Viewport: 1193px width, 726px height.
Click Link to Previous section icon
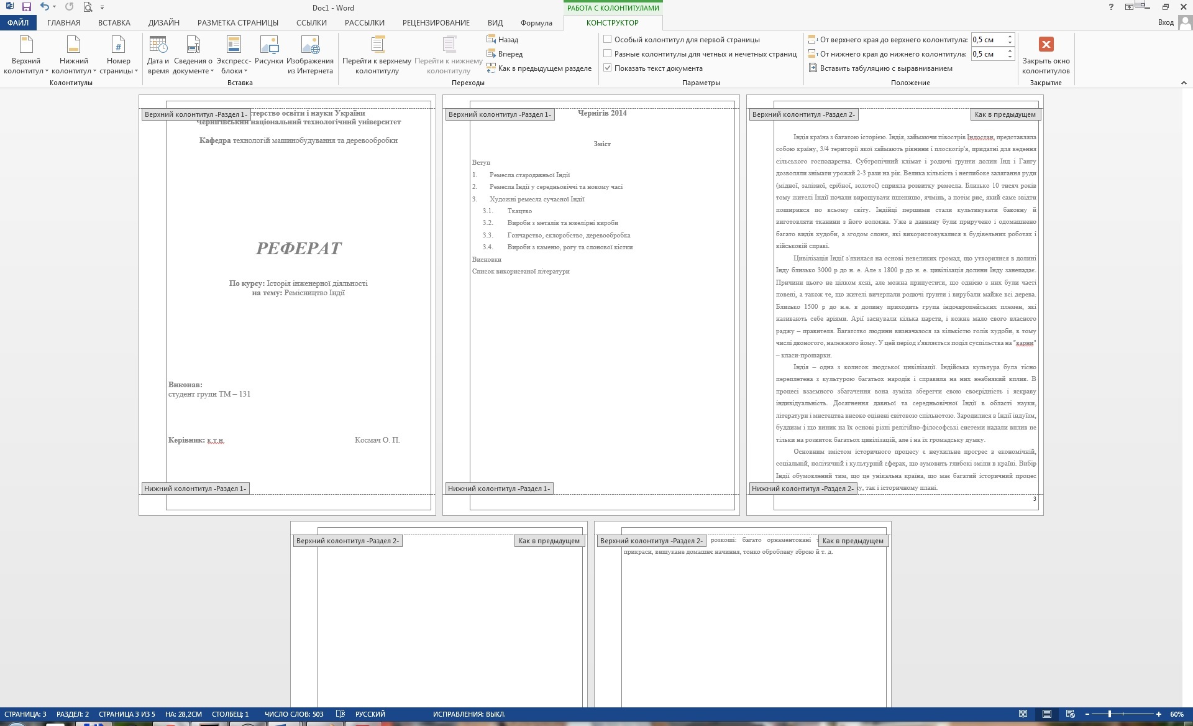tap(491, 68)
